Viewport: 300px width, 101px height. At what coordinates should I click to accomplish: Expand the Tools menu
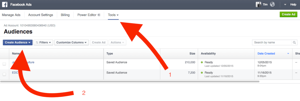coord(113,15)
